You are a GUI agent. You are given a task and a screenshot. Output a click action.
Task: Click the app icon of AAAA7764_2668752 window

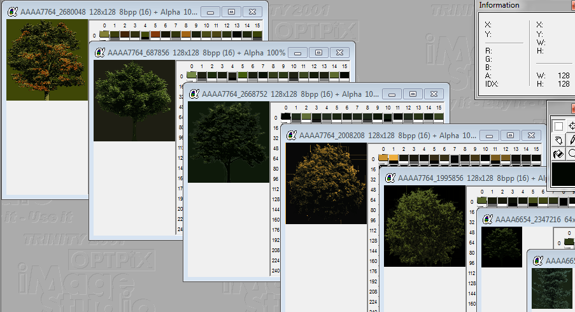coord(194,94)
